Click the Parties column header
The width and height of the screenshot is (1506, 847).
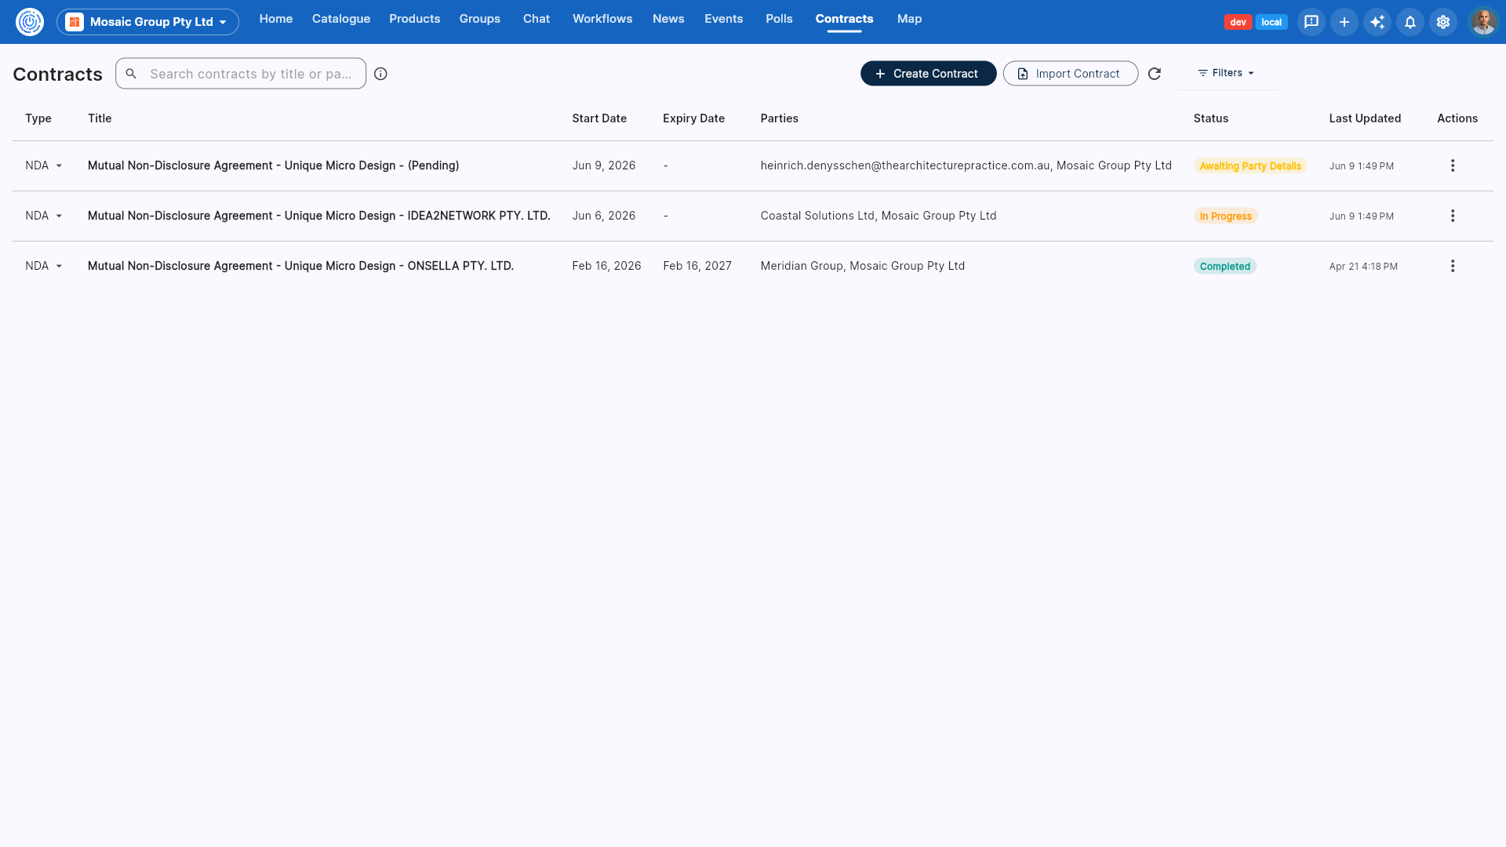pyautogui.click(x=779, y=118)
